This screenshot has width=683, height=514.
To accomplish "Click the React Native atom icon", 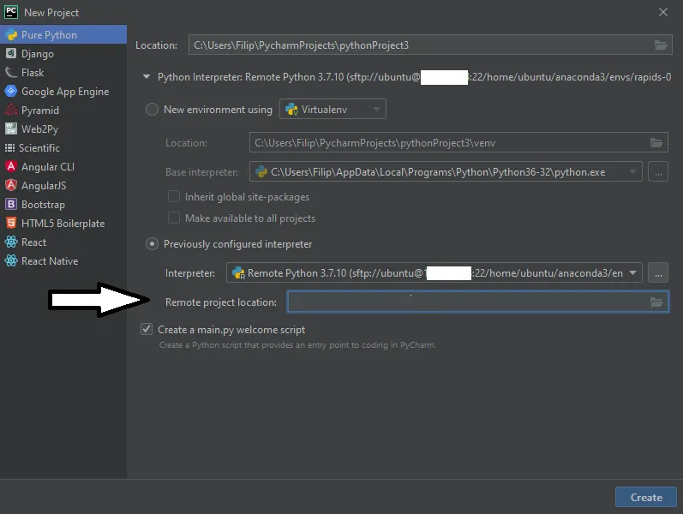I will click(x=11, y=260).
